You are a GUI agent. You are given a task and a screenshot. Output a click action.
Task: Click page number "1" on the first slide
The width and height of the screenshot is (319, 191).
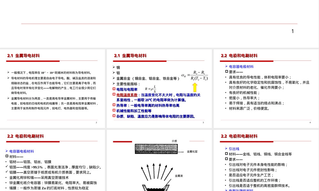coord(293,31)
